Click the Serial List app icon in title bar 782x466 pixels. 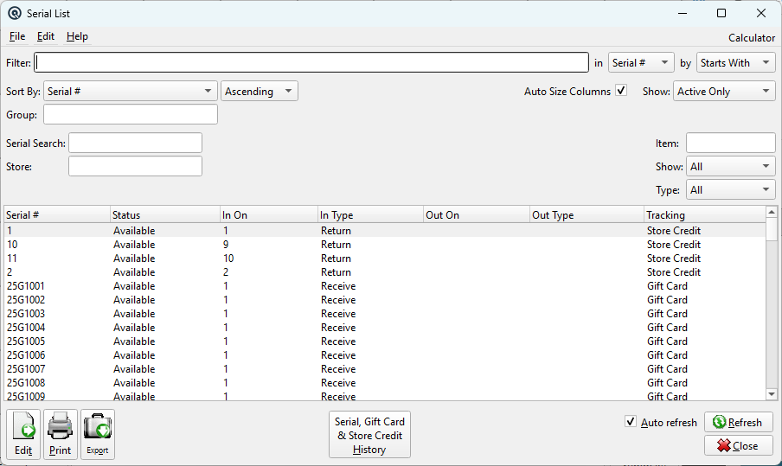click(x=15, y=14)
